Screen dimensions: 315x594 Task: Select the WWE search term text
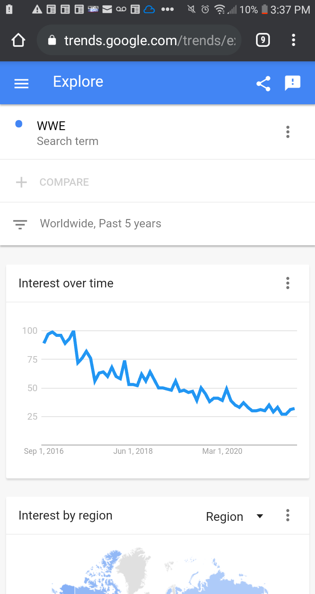pyautogui.click(x=51, y=126)
